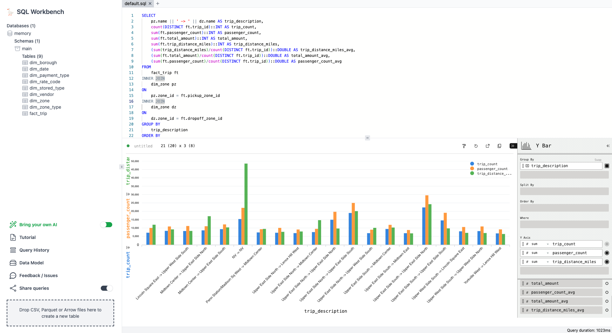
Task: Collapse settings panel with double-chevron icon
Action: point(608,146)
